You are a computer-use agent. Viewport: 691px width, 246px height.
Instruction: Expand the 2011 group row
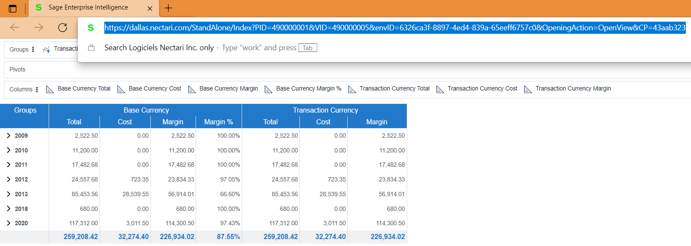click(x=9, y=165)
